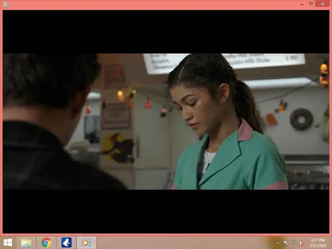Click the video frame to pause playback
Screen dimensions: 332x249
166,122
